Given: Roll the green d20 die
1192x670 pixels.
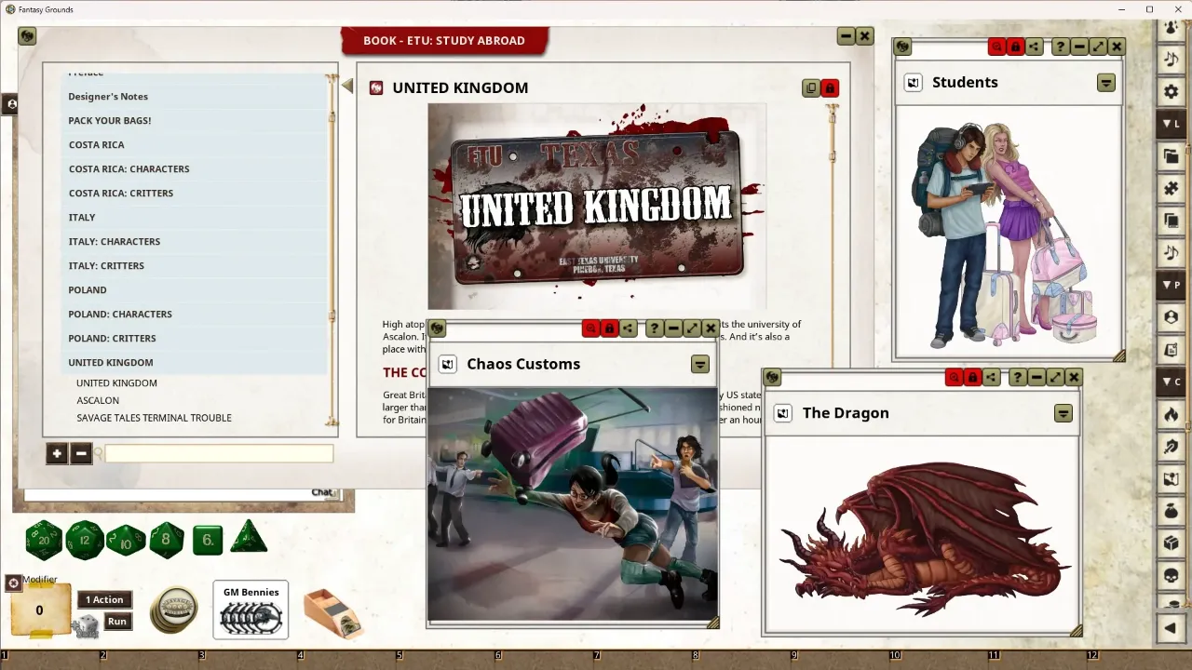Looking at the screenshot, I should 44,540.
